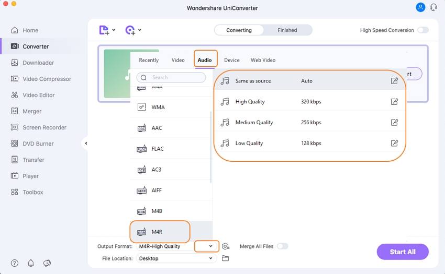Open the File Location dropdown

click(210, 258)
